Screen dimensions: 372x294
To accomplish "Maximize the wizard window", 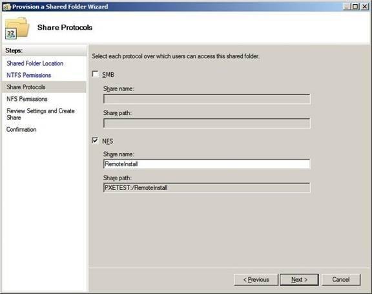I will tap(355, 6).
